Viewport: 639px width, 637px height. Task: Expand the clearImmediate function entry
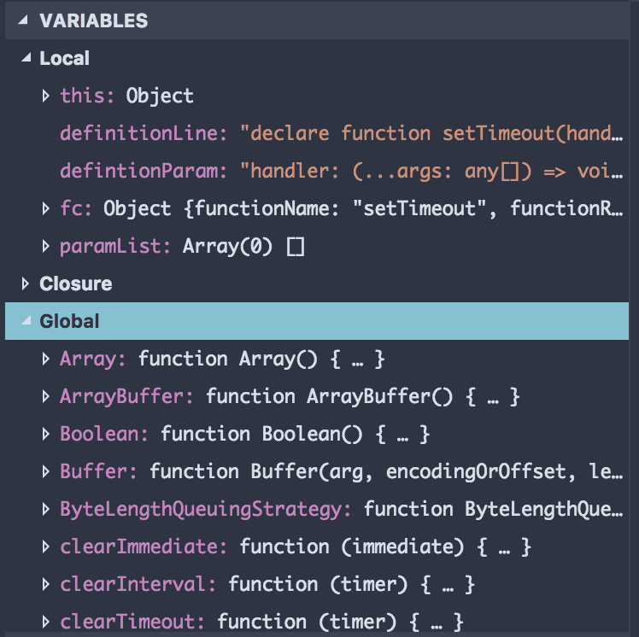coord(46,546)
